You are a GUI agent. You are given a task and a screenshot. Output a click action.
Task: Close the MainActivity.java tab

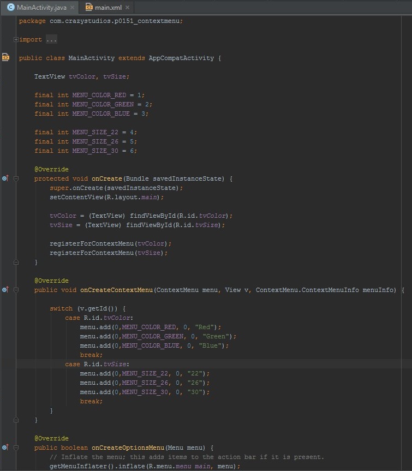tap(73, 8)
